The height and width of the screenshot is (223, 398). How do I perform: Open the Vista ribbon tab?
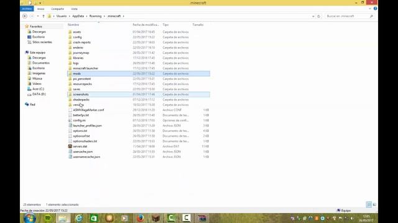tap(74, 9)
